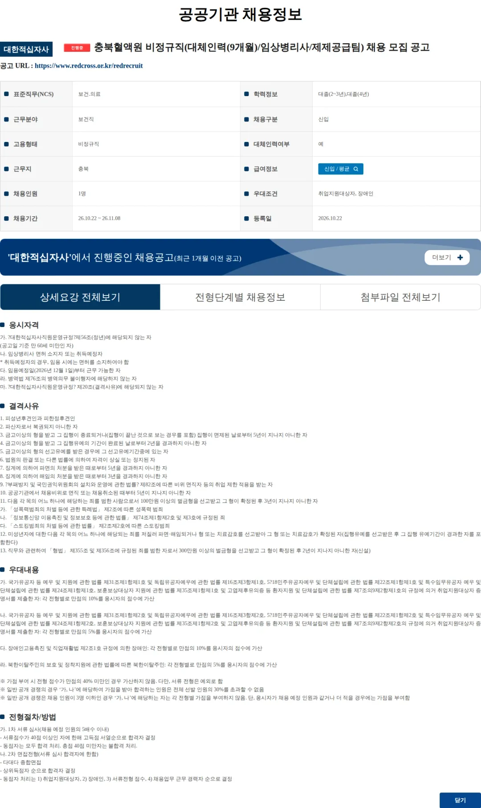Click the line 상위득점자 순으로 합격자 결정
This screenshot has height=808, width=481.
pyautogui.click(x=38, y=771)
